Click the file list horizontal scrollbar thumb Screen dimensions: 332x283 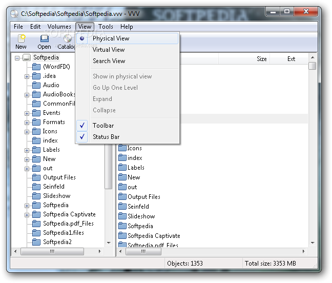pyautogui.click(x=143, y=251)
